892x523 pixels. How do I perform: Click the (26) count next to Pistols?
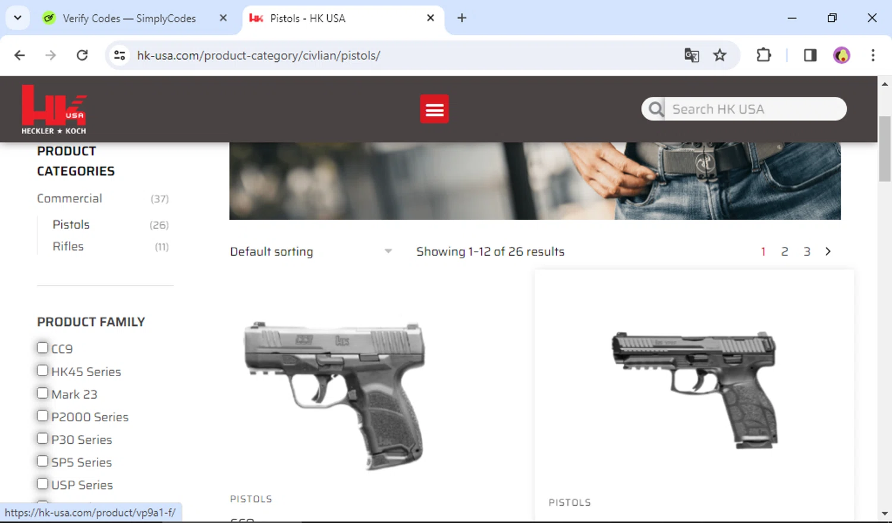click(x=159, y=225)
